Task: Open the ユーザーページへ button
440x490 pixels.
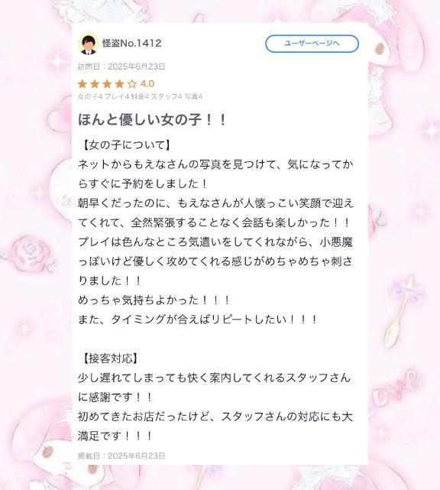Action: [312, 44]
